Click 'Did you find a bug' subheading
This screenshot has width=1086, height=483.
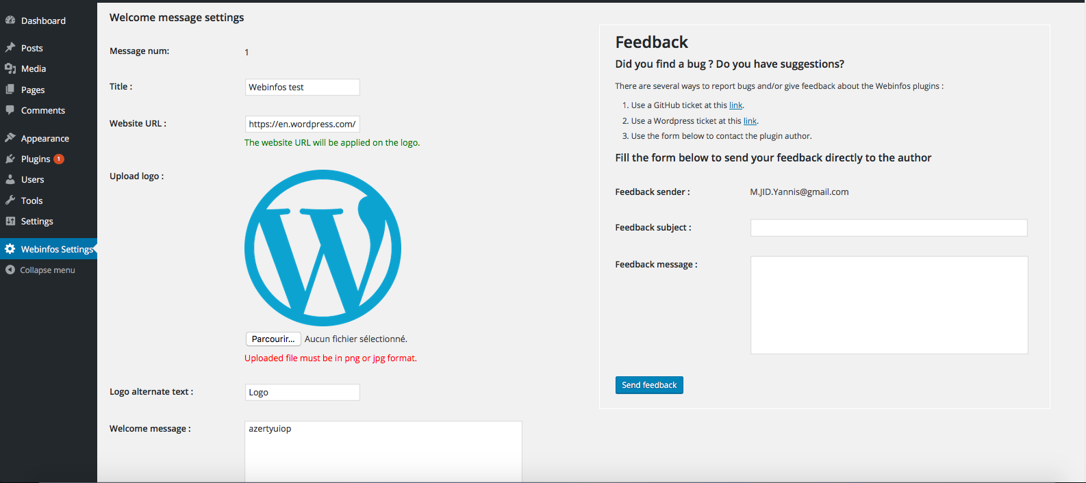coord(729,64)
